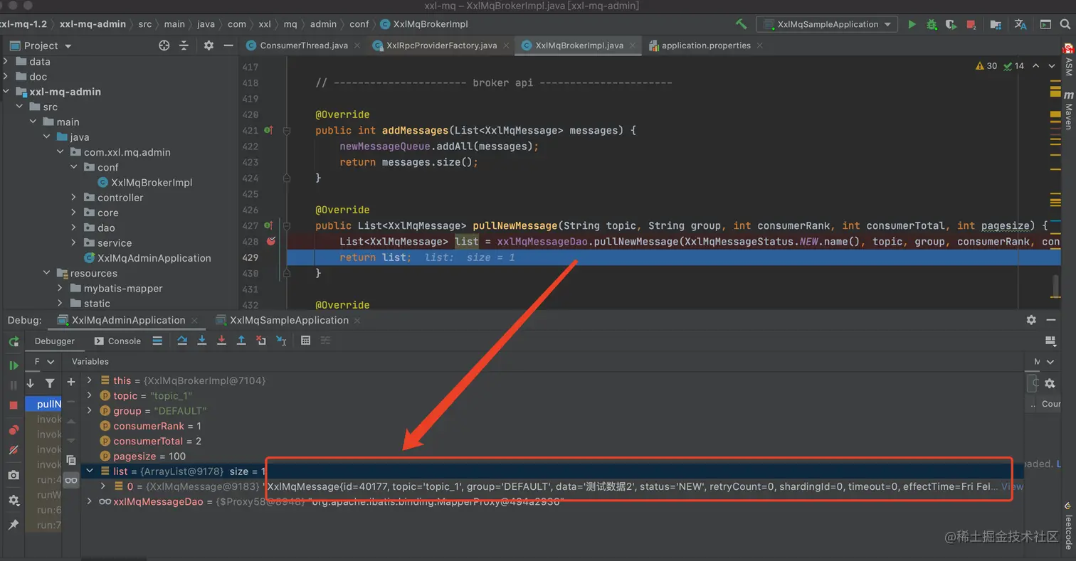
Task: Select the Debugger tab
Action: click(55, 341)
